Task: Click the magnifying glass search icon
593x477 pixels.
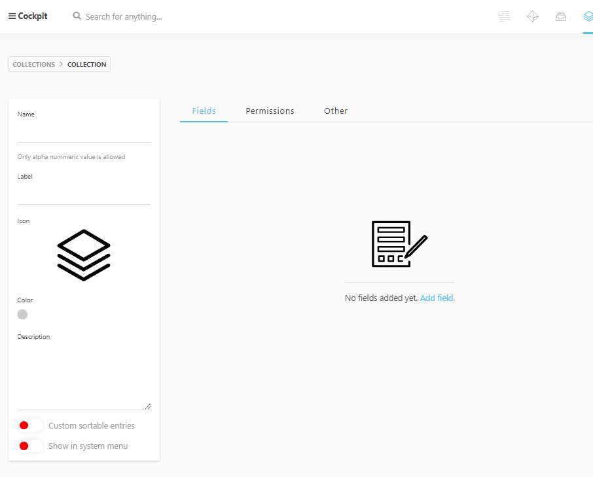Action: tap(77, 16)
